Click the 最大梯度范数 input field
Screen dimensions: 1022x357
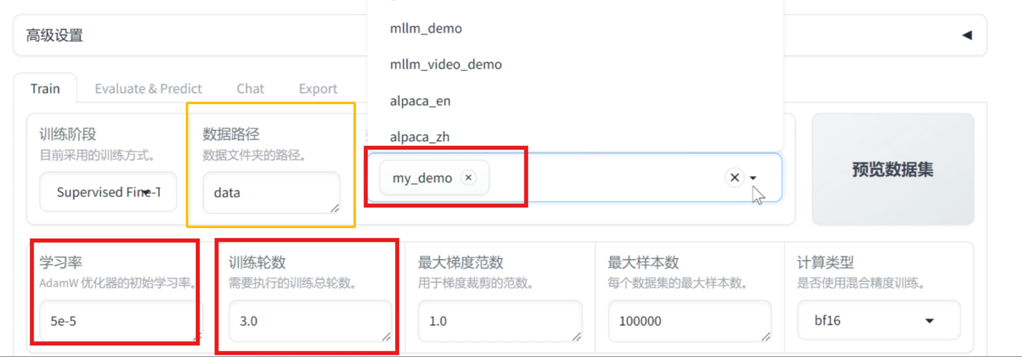(x=499, y=321)
